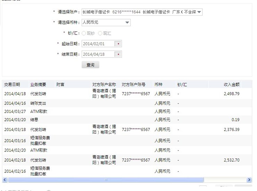The image size is (257, 191).
Task: Click the 对方账户账号 column header
Action: [134, 85]
